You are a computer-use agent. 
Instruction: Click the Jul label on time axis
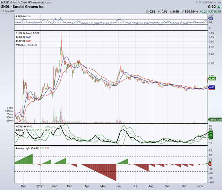tap(135, 186)
